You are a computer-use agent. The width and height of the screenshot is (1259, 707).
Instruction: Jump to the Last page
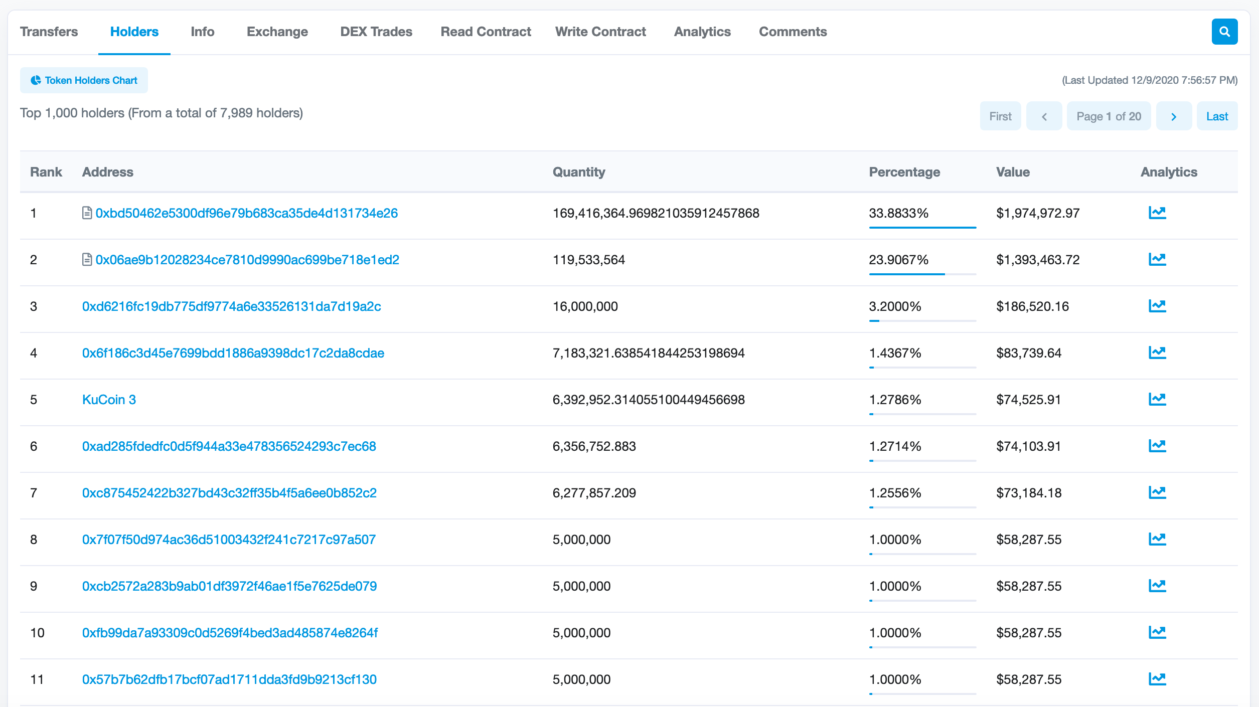pos(1217,116)
